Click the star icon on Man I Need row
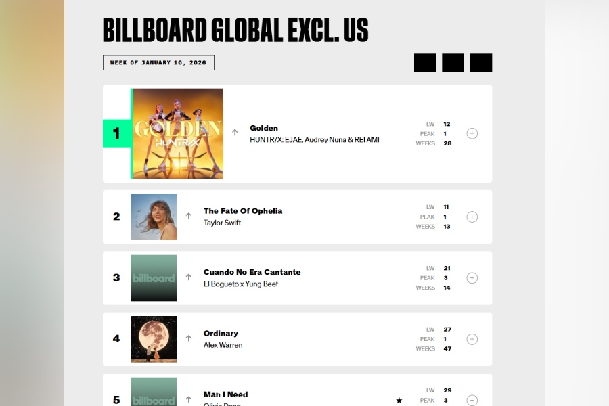Screen dimensions: 609x406 click(x=399, y=401)
